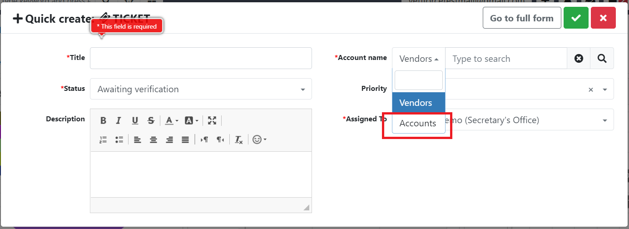Click the module filter search box

pyautogui.click(x=418, y=80)
